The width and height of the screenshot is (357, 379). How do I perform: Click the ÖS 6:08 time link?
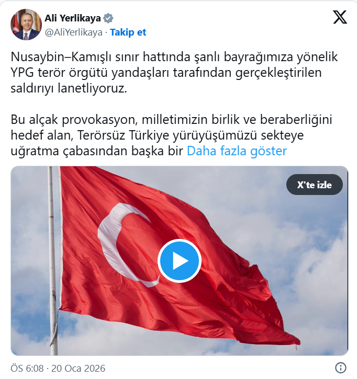coord(27,369)
